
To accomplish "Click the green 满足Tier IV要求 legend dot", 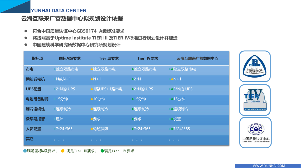I will [x=102, y=151].
